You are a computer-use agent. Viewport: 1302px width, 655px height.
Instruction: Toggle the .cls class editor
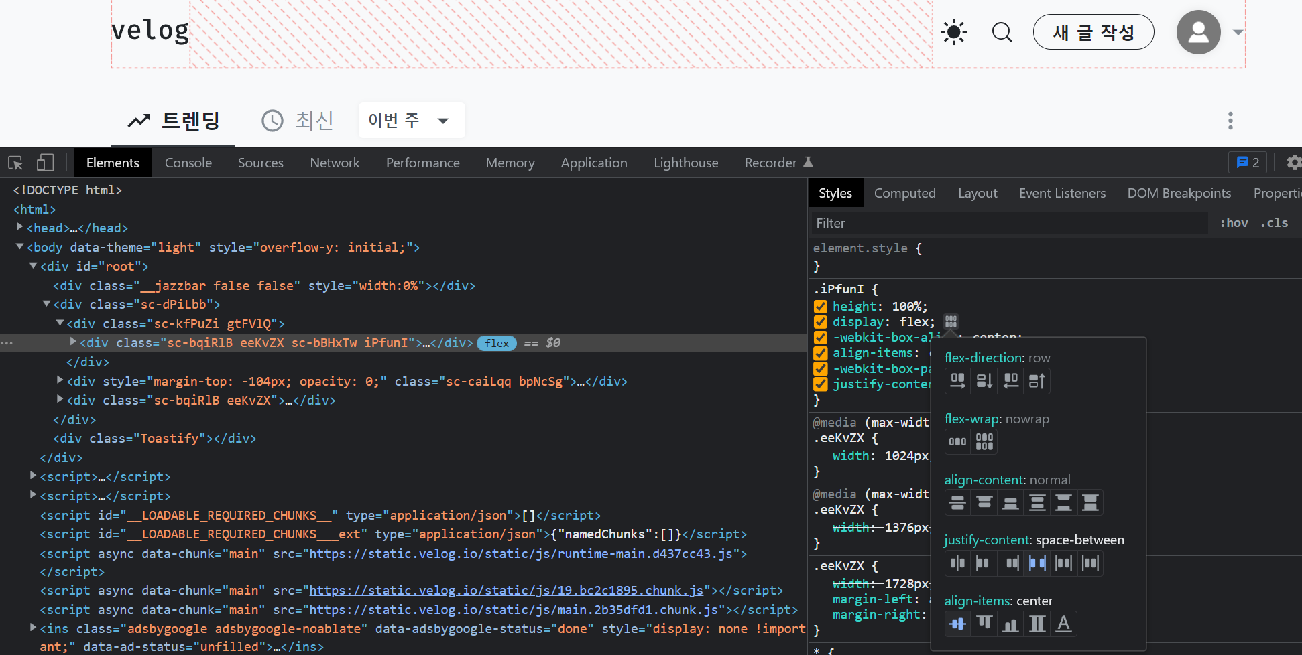pyautogui.click(x=1274, y=223)
